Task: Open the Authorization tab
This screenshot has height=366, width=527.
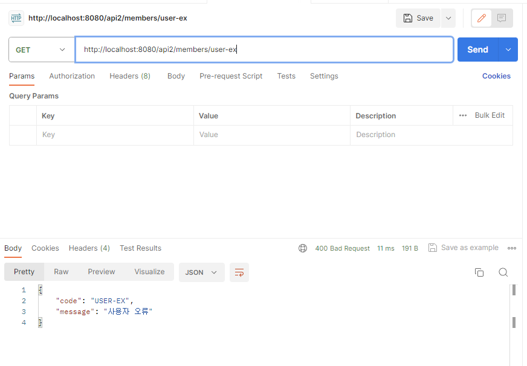Action: [x=72, y=76]
